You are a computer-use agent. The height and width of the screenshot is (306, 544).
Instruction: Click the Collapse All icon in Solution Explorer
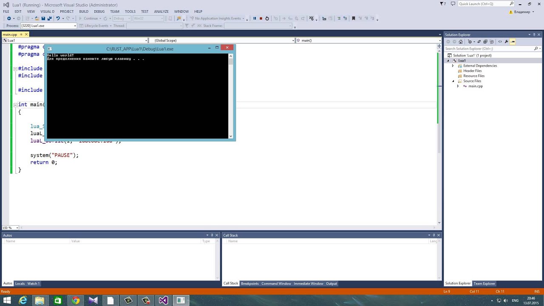[x=485, y=42]
